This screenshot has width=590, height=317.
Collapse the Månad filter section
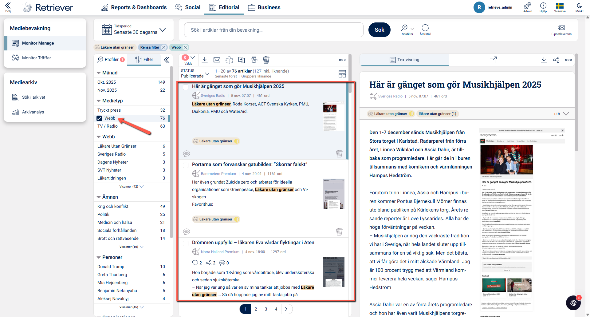99,73
